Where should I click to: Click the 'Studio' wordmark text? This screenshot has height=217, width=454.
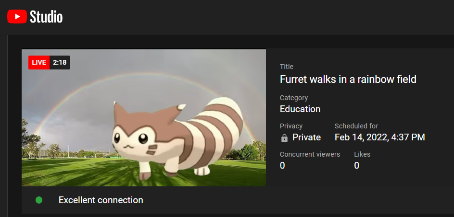46,17
